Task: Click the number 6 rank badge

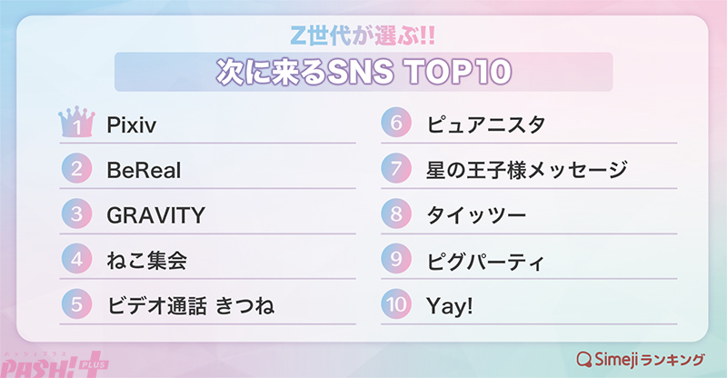Action: click(397, 124)
